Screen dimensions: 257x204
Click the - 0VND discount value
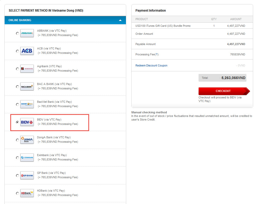[241, 66]
